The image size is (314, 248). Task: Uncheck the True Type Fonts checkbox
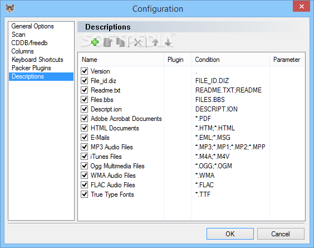[x=84, y=194]
